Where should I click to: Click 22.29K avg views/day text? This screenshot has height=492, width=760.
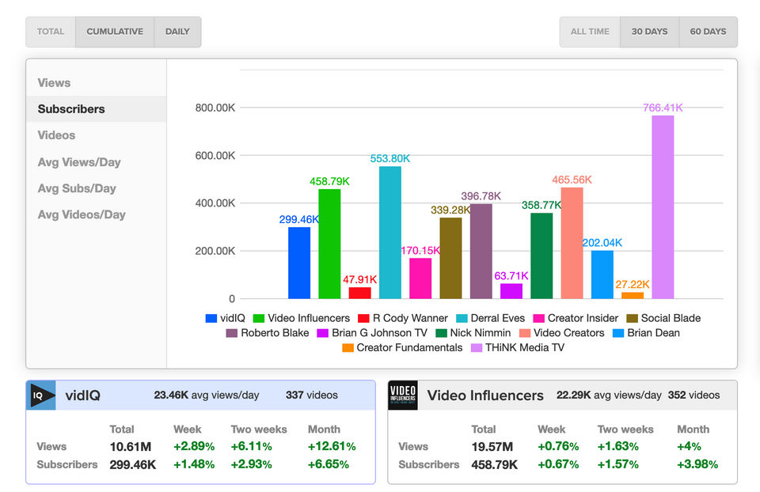(609, 395)
